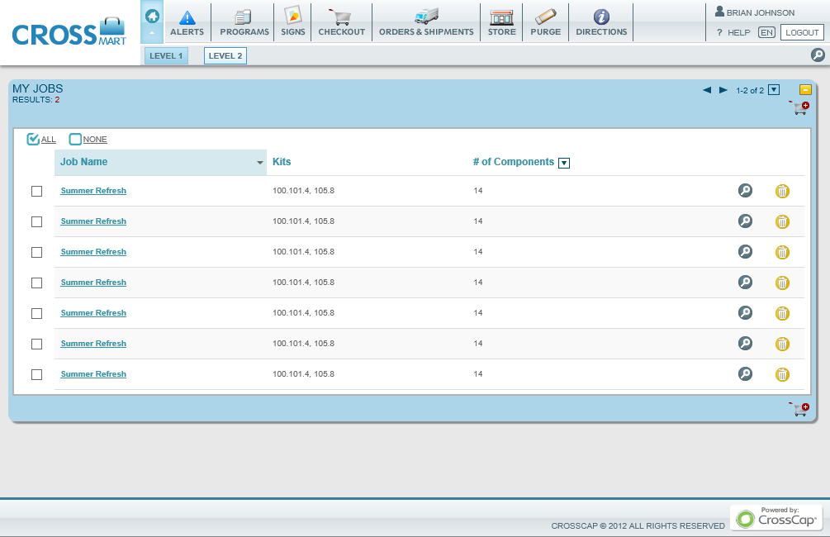
Task: Tick the checkbox of the fourth job row
Action: pos(36,283)
